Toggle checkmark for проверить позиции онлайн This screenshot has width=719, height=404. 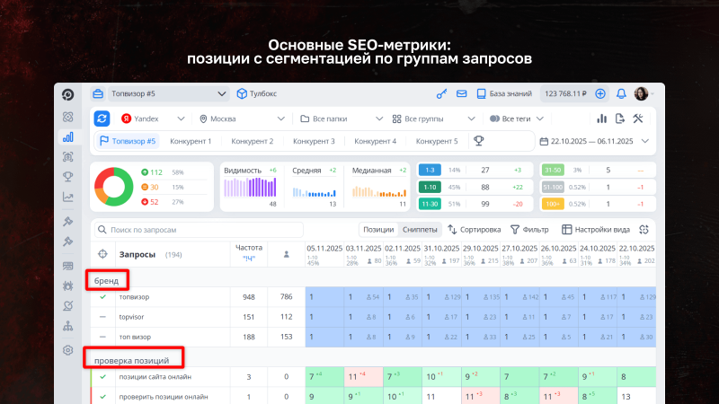[102, 397]
